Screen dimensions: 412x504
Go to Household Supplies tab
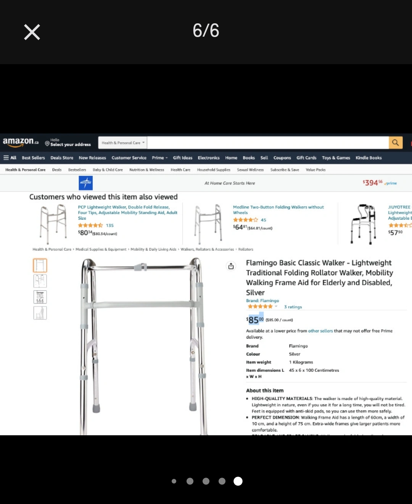click(x=214, y=170)
